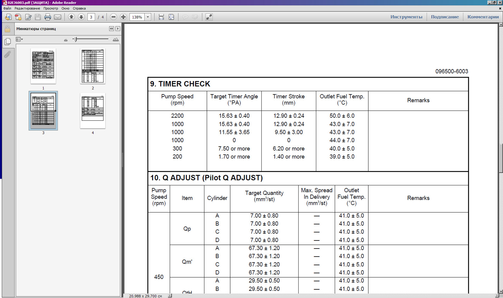Zoom in with the plus button
The width and height of the screenshot is (503, 298).
tap(123, 17)
